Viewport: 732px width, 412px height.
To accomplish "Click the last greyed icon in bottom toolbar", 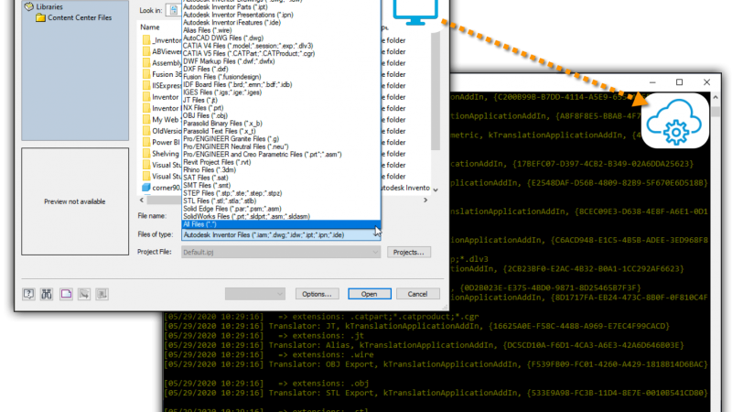I will coord(102,294).
